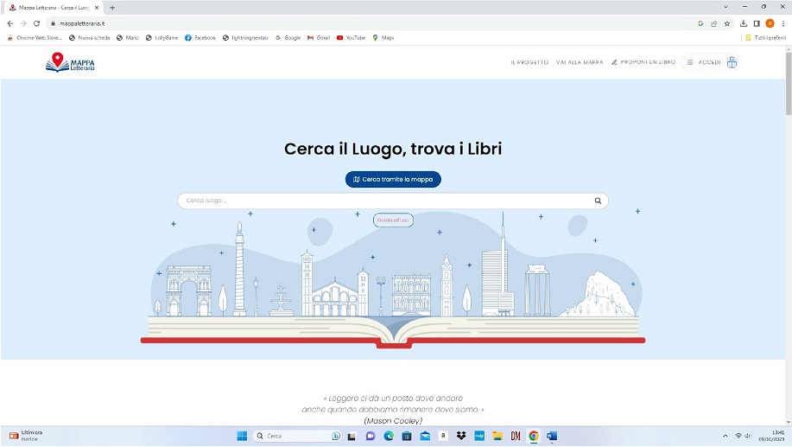
Task: Open the gift icon beside ACCEDI
Action: (x=732, y=62)
